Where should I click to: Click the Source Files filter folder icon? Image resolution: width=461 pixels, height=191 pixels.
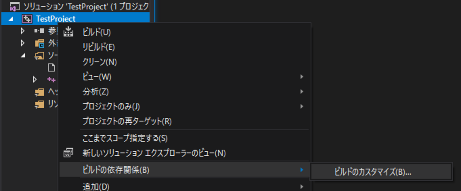click(39, 56)
